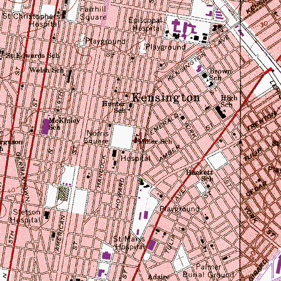This screenshot has height=281, width=281.
Task: Click the TRENTON street label
Action: tap(262, 121)
